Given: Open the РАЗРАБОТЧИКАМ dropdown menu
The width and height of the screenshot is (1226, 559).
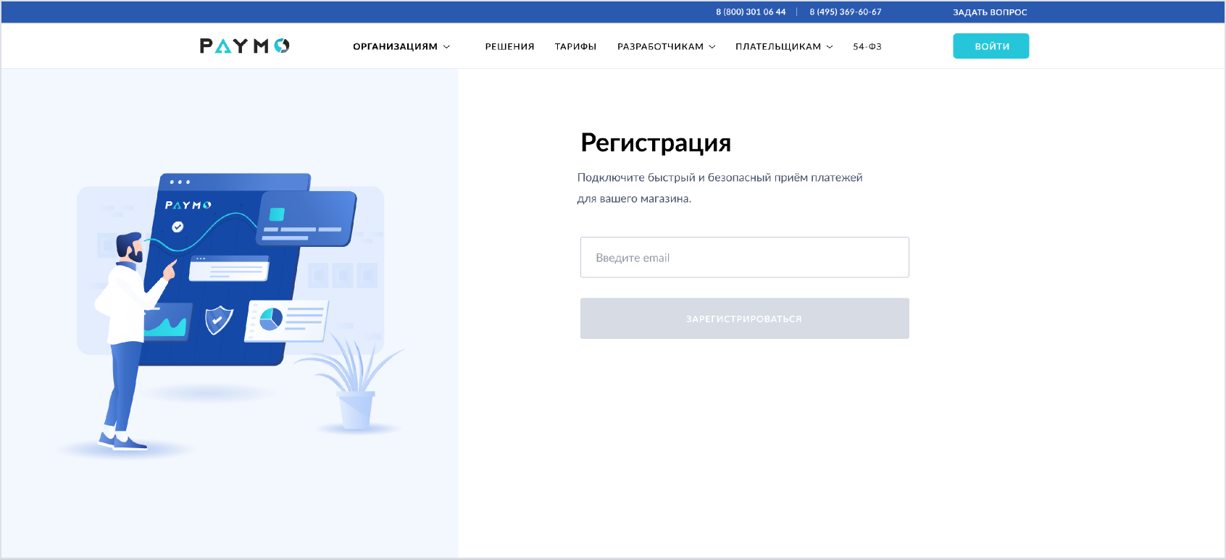Looking at the screenshot, I should click(666, 46).
